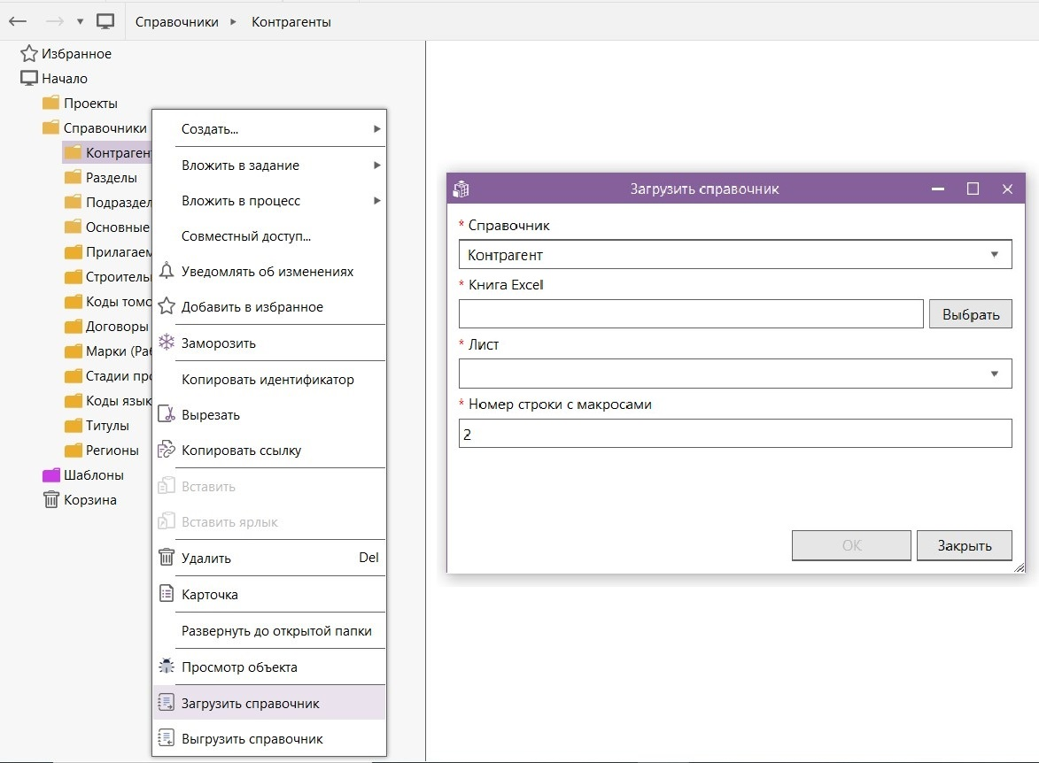
Task: Click the bug icon for Просмотр объекта
Action: point(167,666)
